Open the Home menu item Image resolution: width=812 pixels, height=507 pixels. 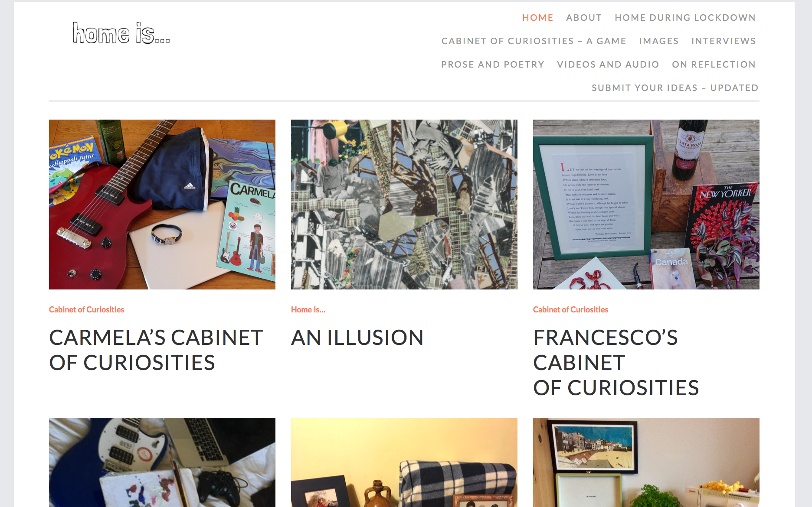[538, 18]
